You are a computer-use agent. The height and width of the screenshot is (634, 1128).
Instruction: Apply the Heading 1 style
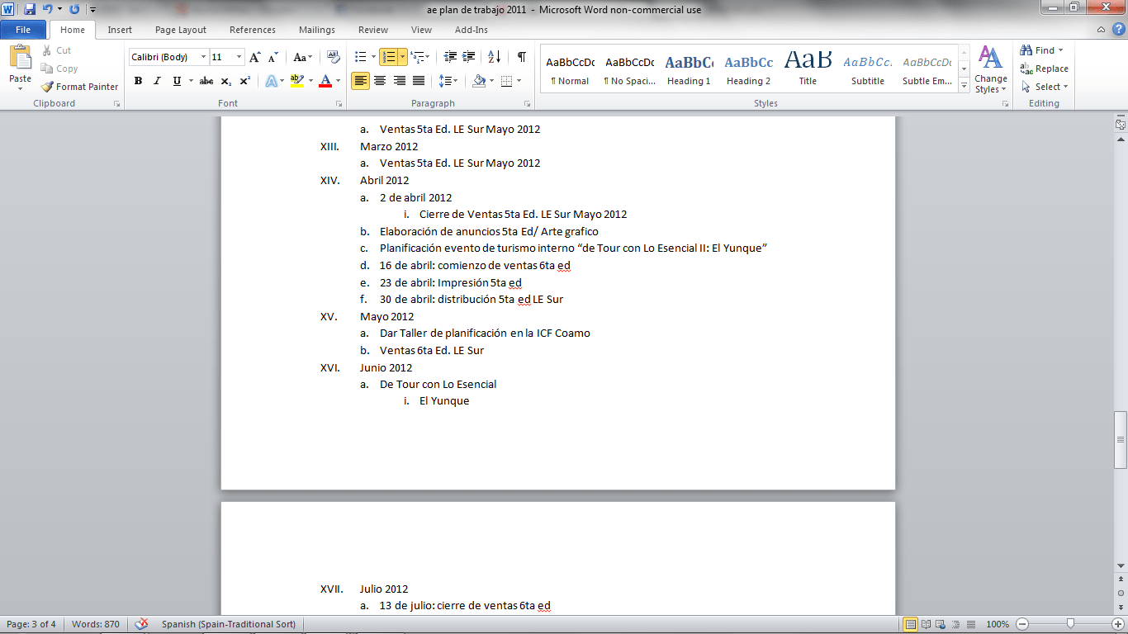689,69
